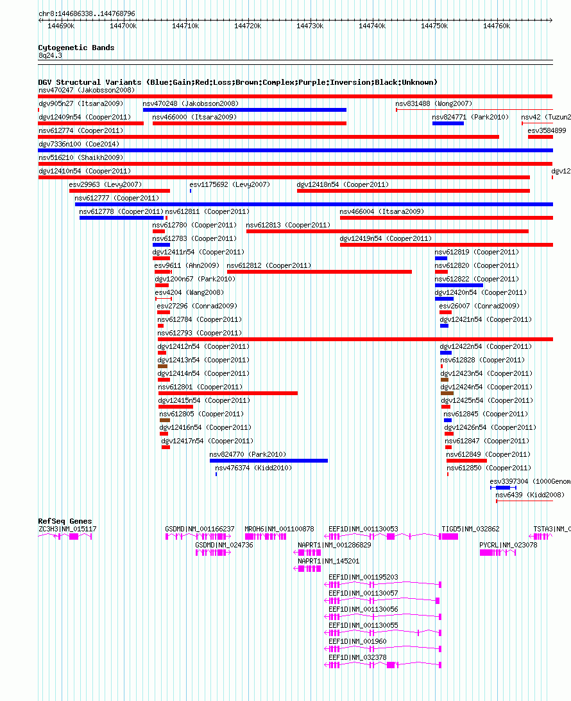Click gene label ZC3H3|NM_015117
The image size is (571, 701).
click(x=67, y=529)
